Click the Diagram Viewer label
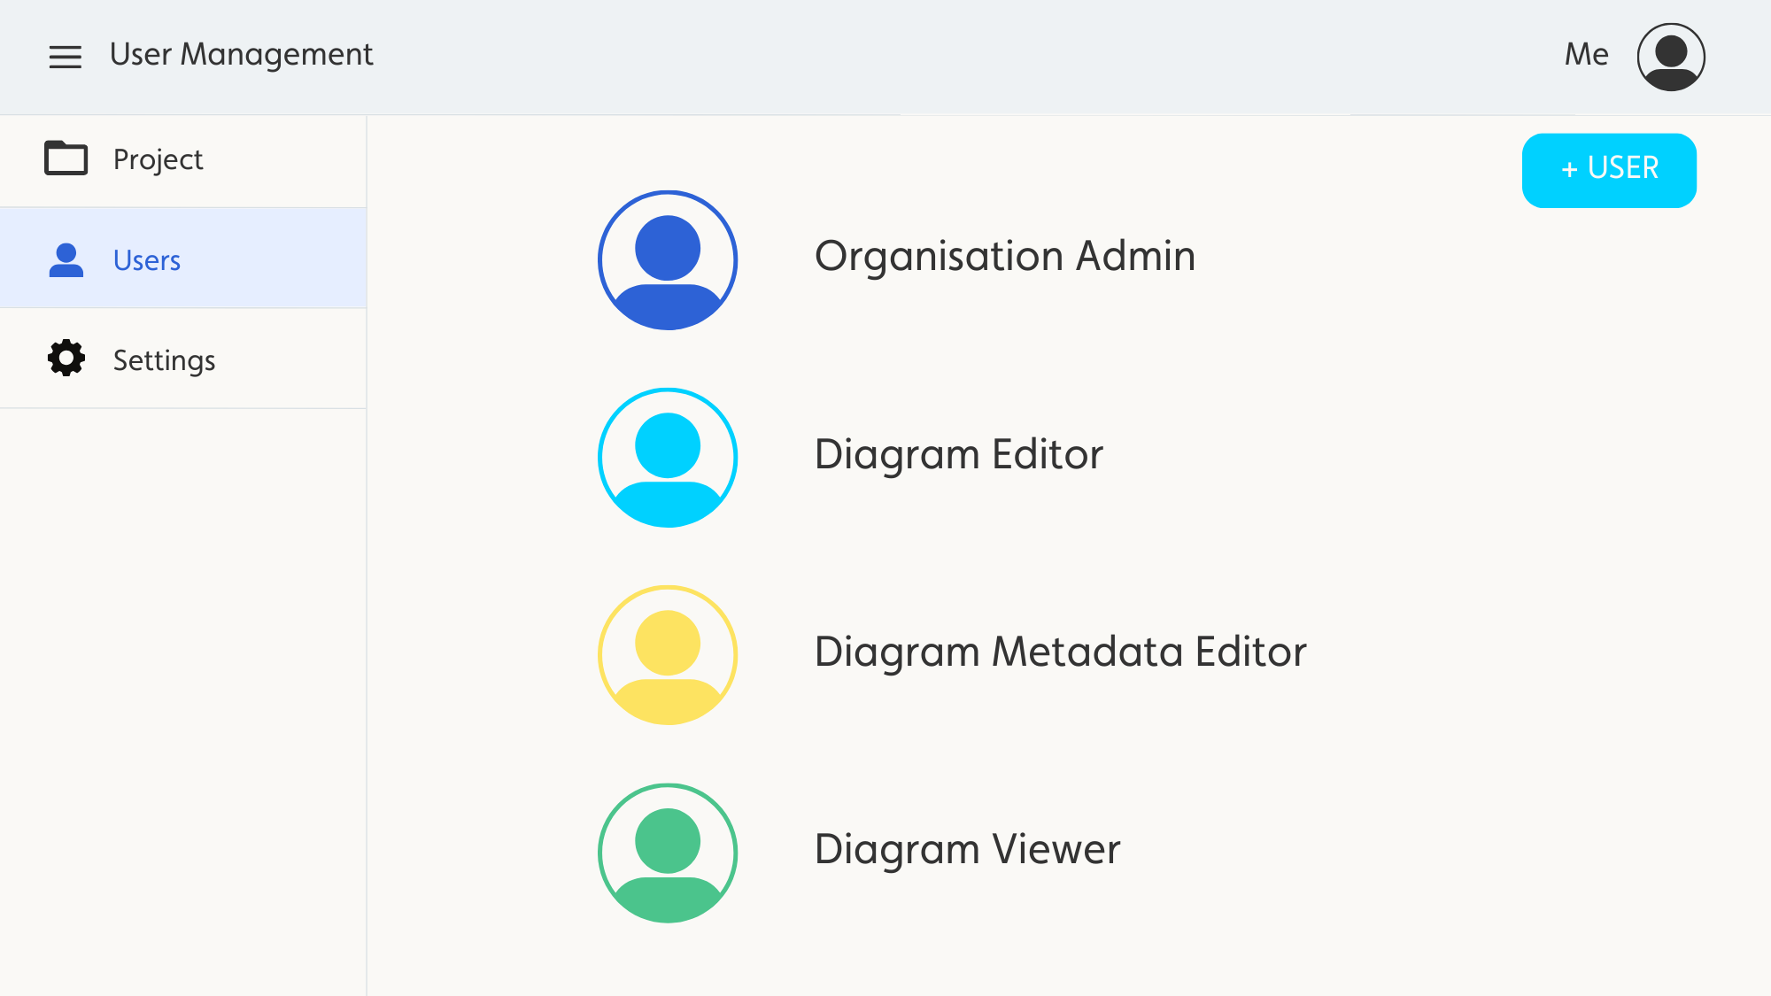This screenshot has width=1771, height=996. click(x=967, y=850)
